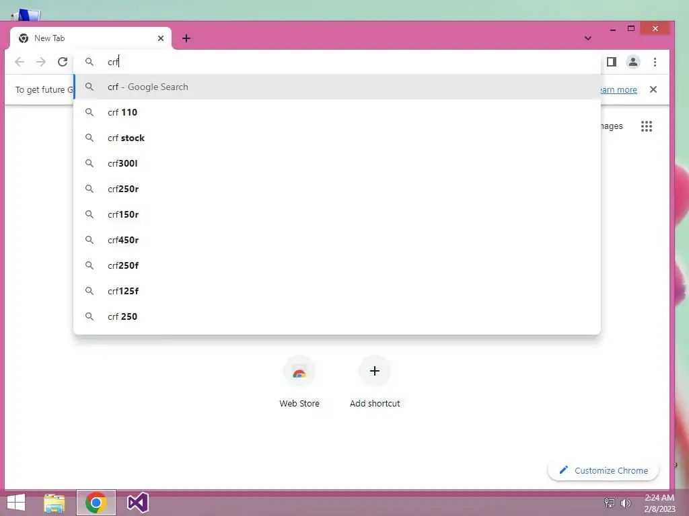Minimize the Chrome window
689x516 pixels.
point(613,29)
